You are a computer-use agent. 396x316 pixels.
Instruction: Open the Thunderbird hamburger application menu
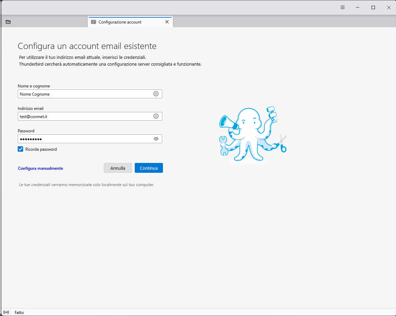(343, 7)
